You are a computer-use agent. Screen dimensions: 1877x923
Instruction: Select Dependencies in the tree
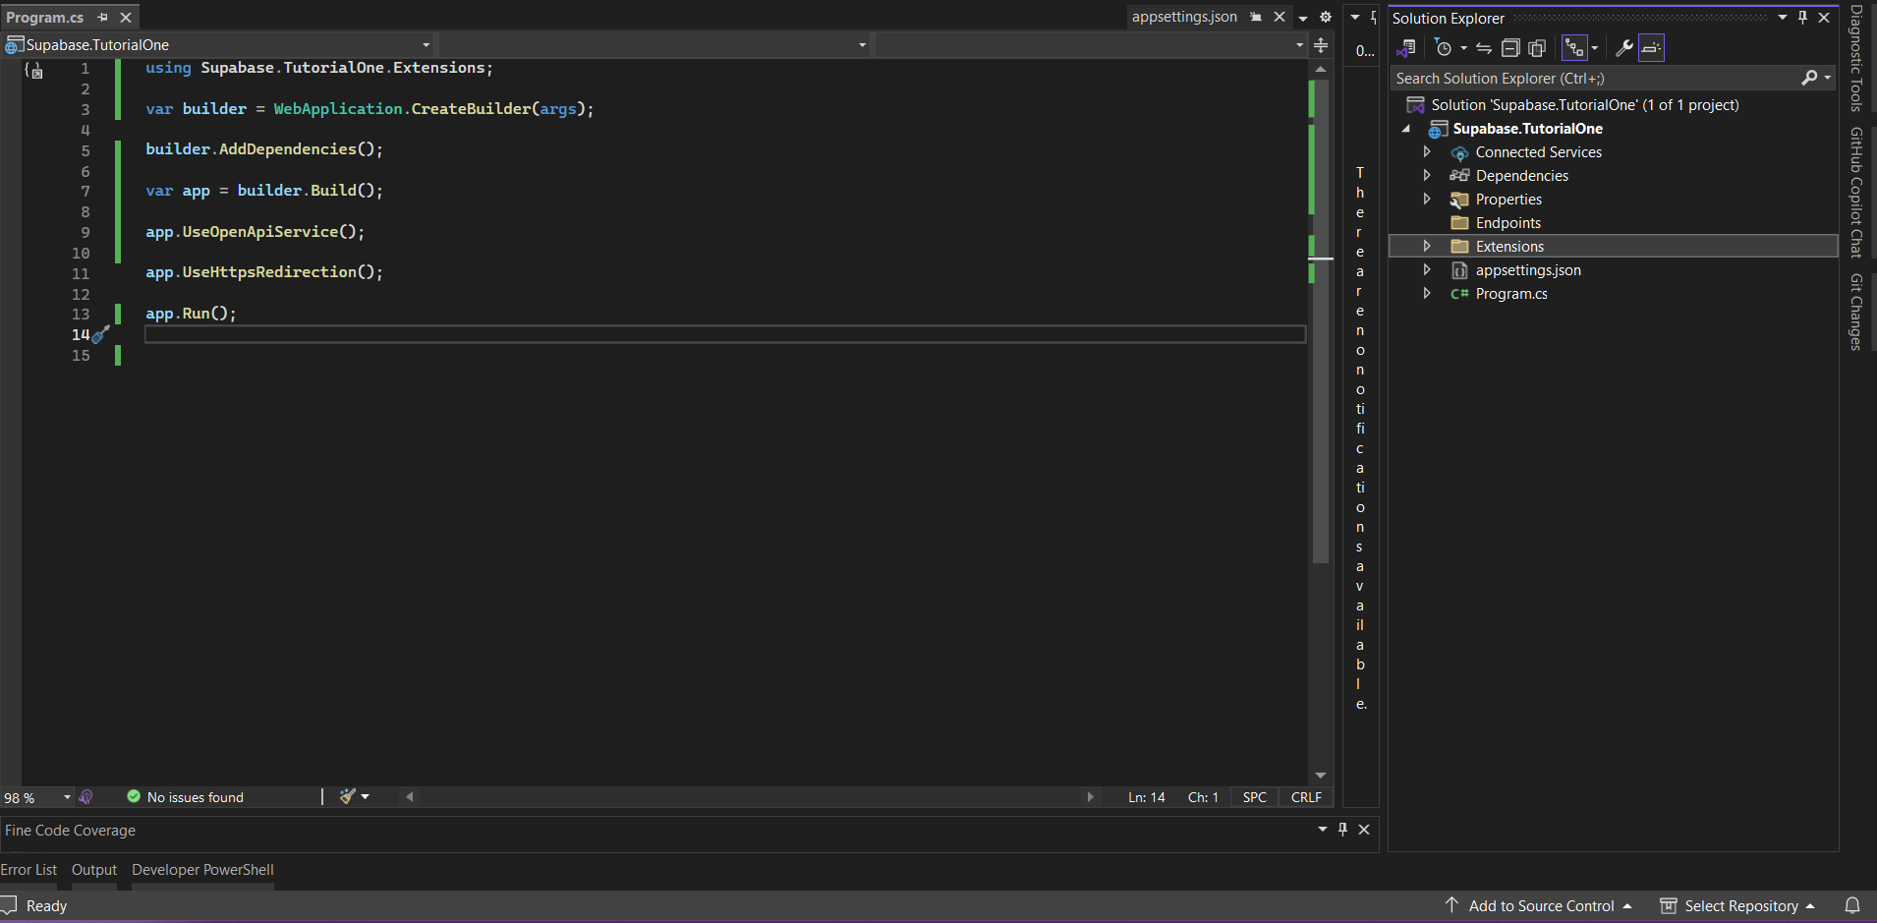[x=1521, y=176]
